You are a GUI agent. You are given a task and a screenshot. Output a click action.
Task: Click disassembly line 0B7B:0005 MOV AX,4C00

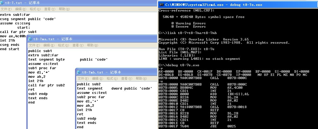point(200,87)
